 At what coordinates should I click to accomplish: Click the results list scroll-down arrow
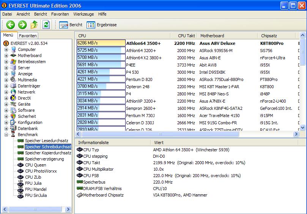tap(302, 128)
